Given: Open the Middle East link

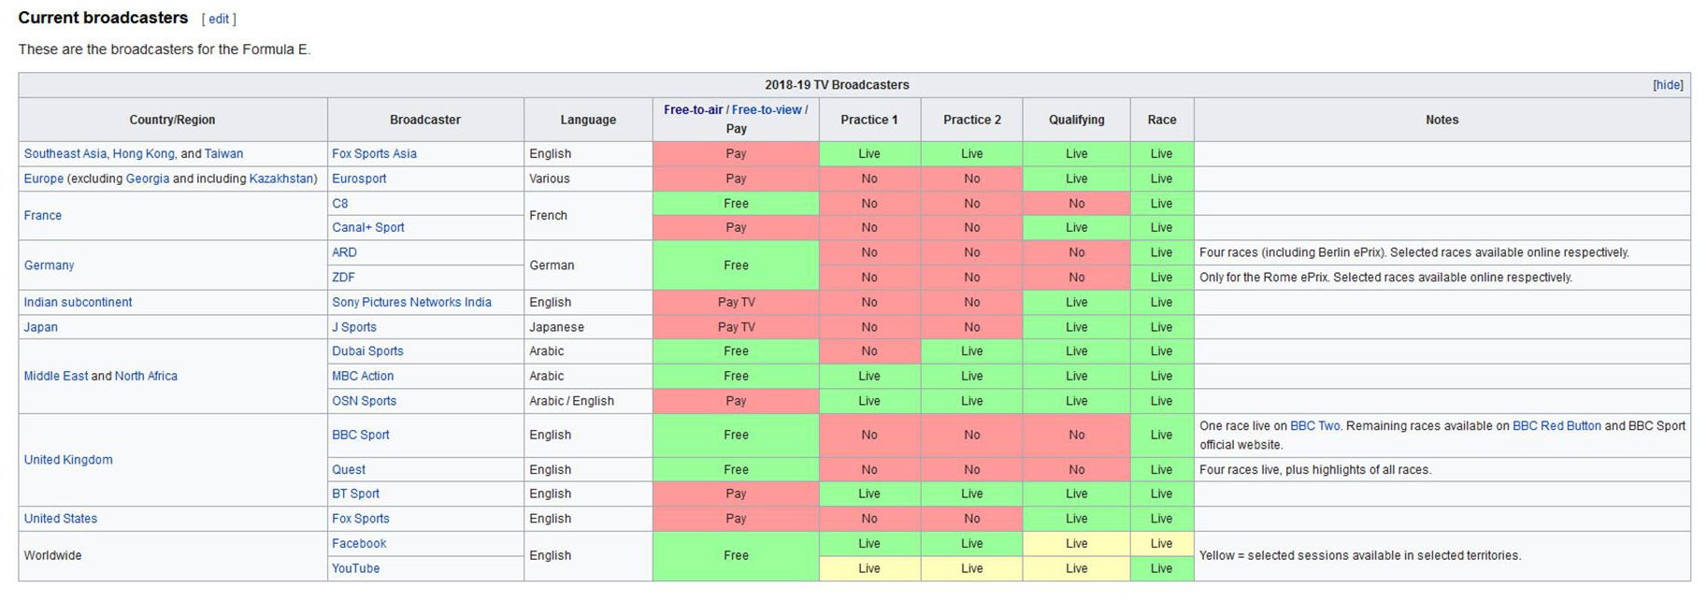Looking at the screenshot, I should pyautogui.click(x=56, y=377).
